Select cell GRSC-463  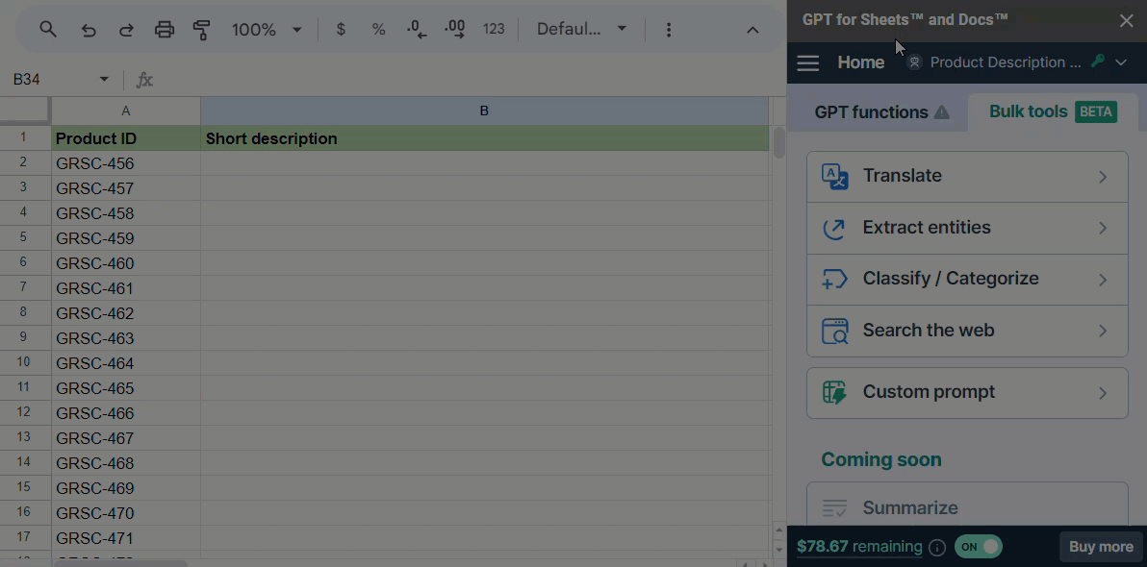click(x=126, y=338)
